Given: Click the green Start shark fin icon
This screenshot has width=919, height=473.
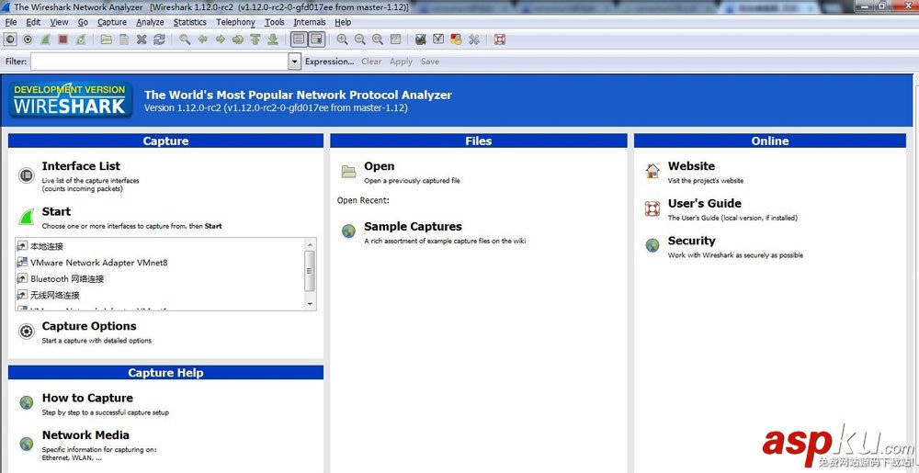Looking at the screenshot, I should pyautogui.click(x=27, y=217).
